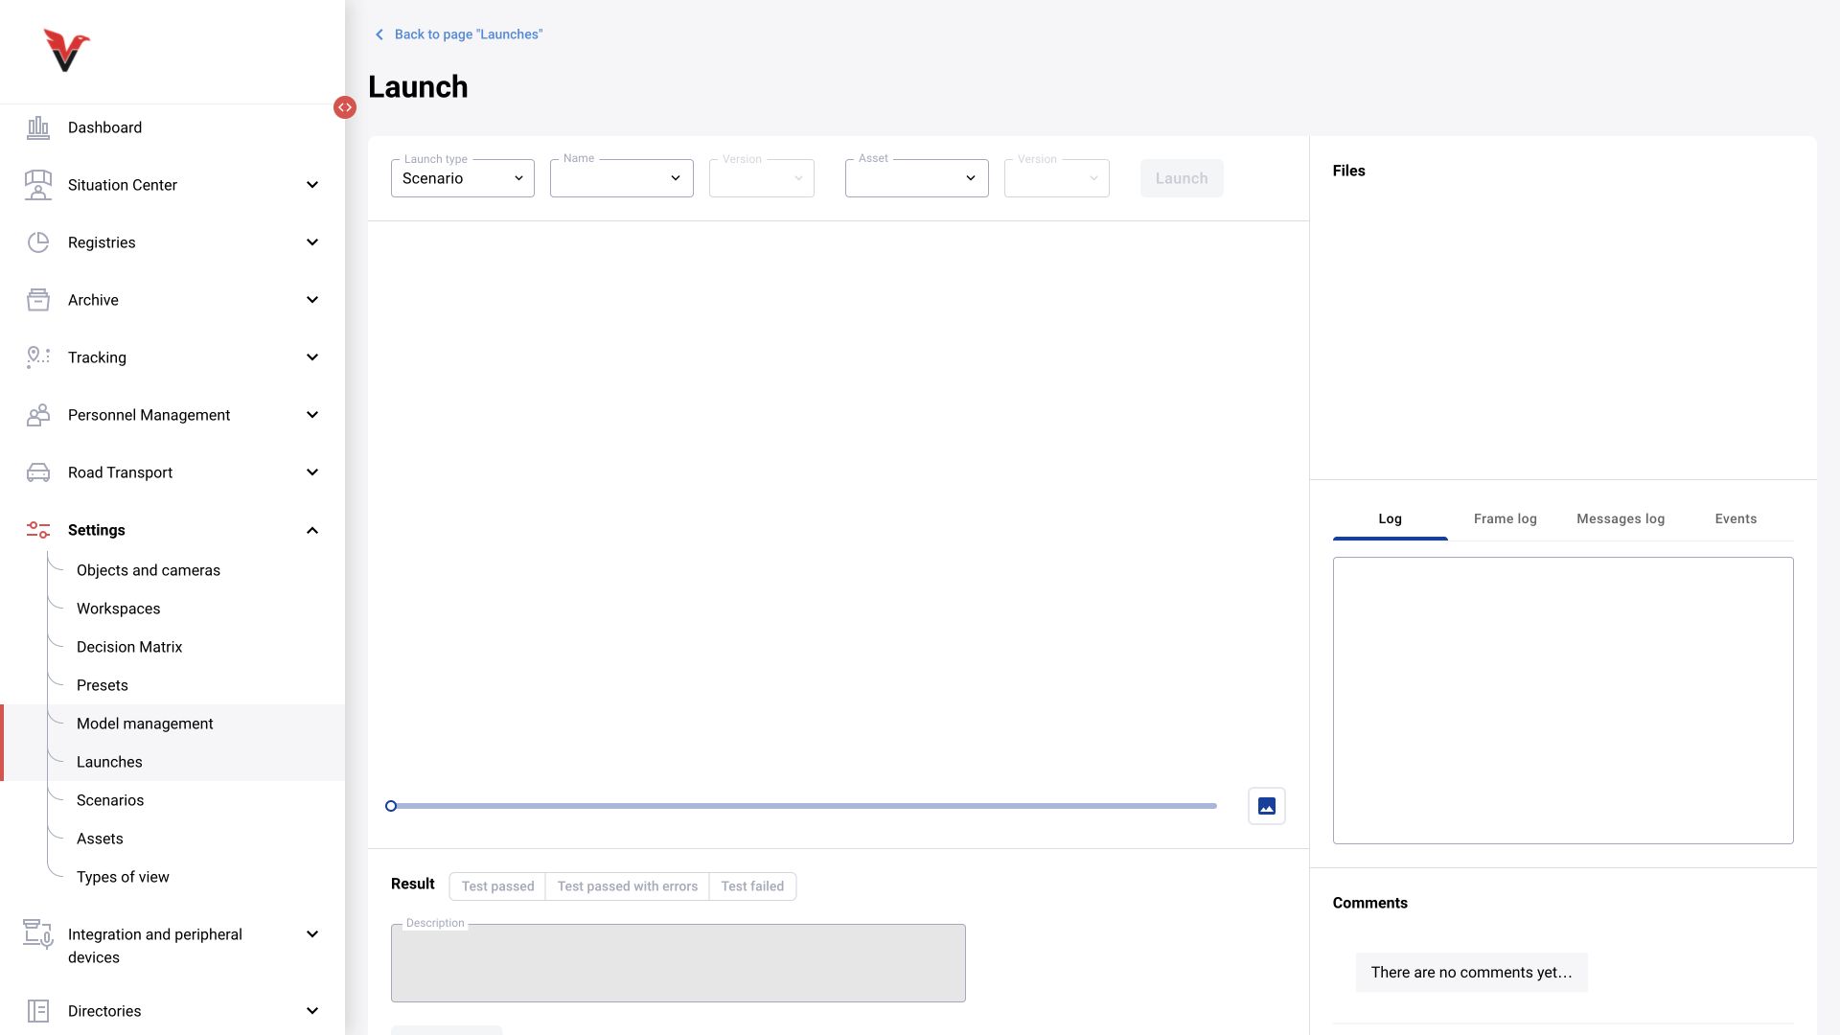
Task: Click the middle of the timeline slider track
Action: tap(804, 806)
